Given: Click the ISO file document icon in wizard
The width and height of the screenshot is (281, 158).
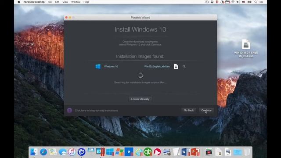Looking at the screenshot, I should (x=176, y=66).
